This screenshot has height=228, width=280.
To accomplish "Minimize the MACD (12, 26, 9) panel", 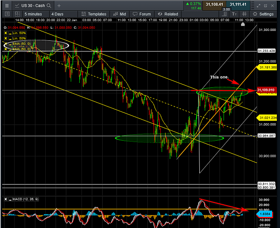I will pos(10,199).
